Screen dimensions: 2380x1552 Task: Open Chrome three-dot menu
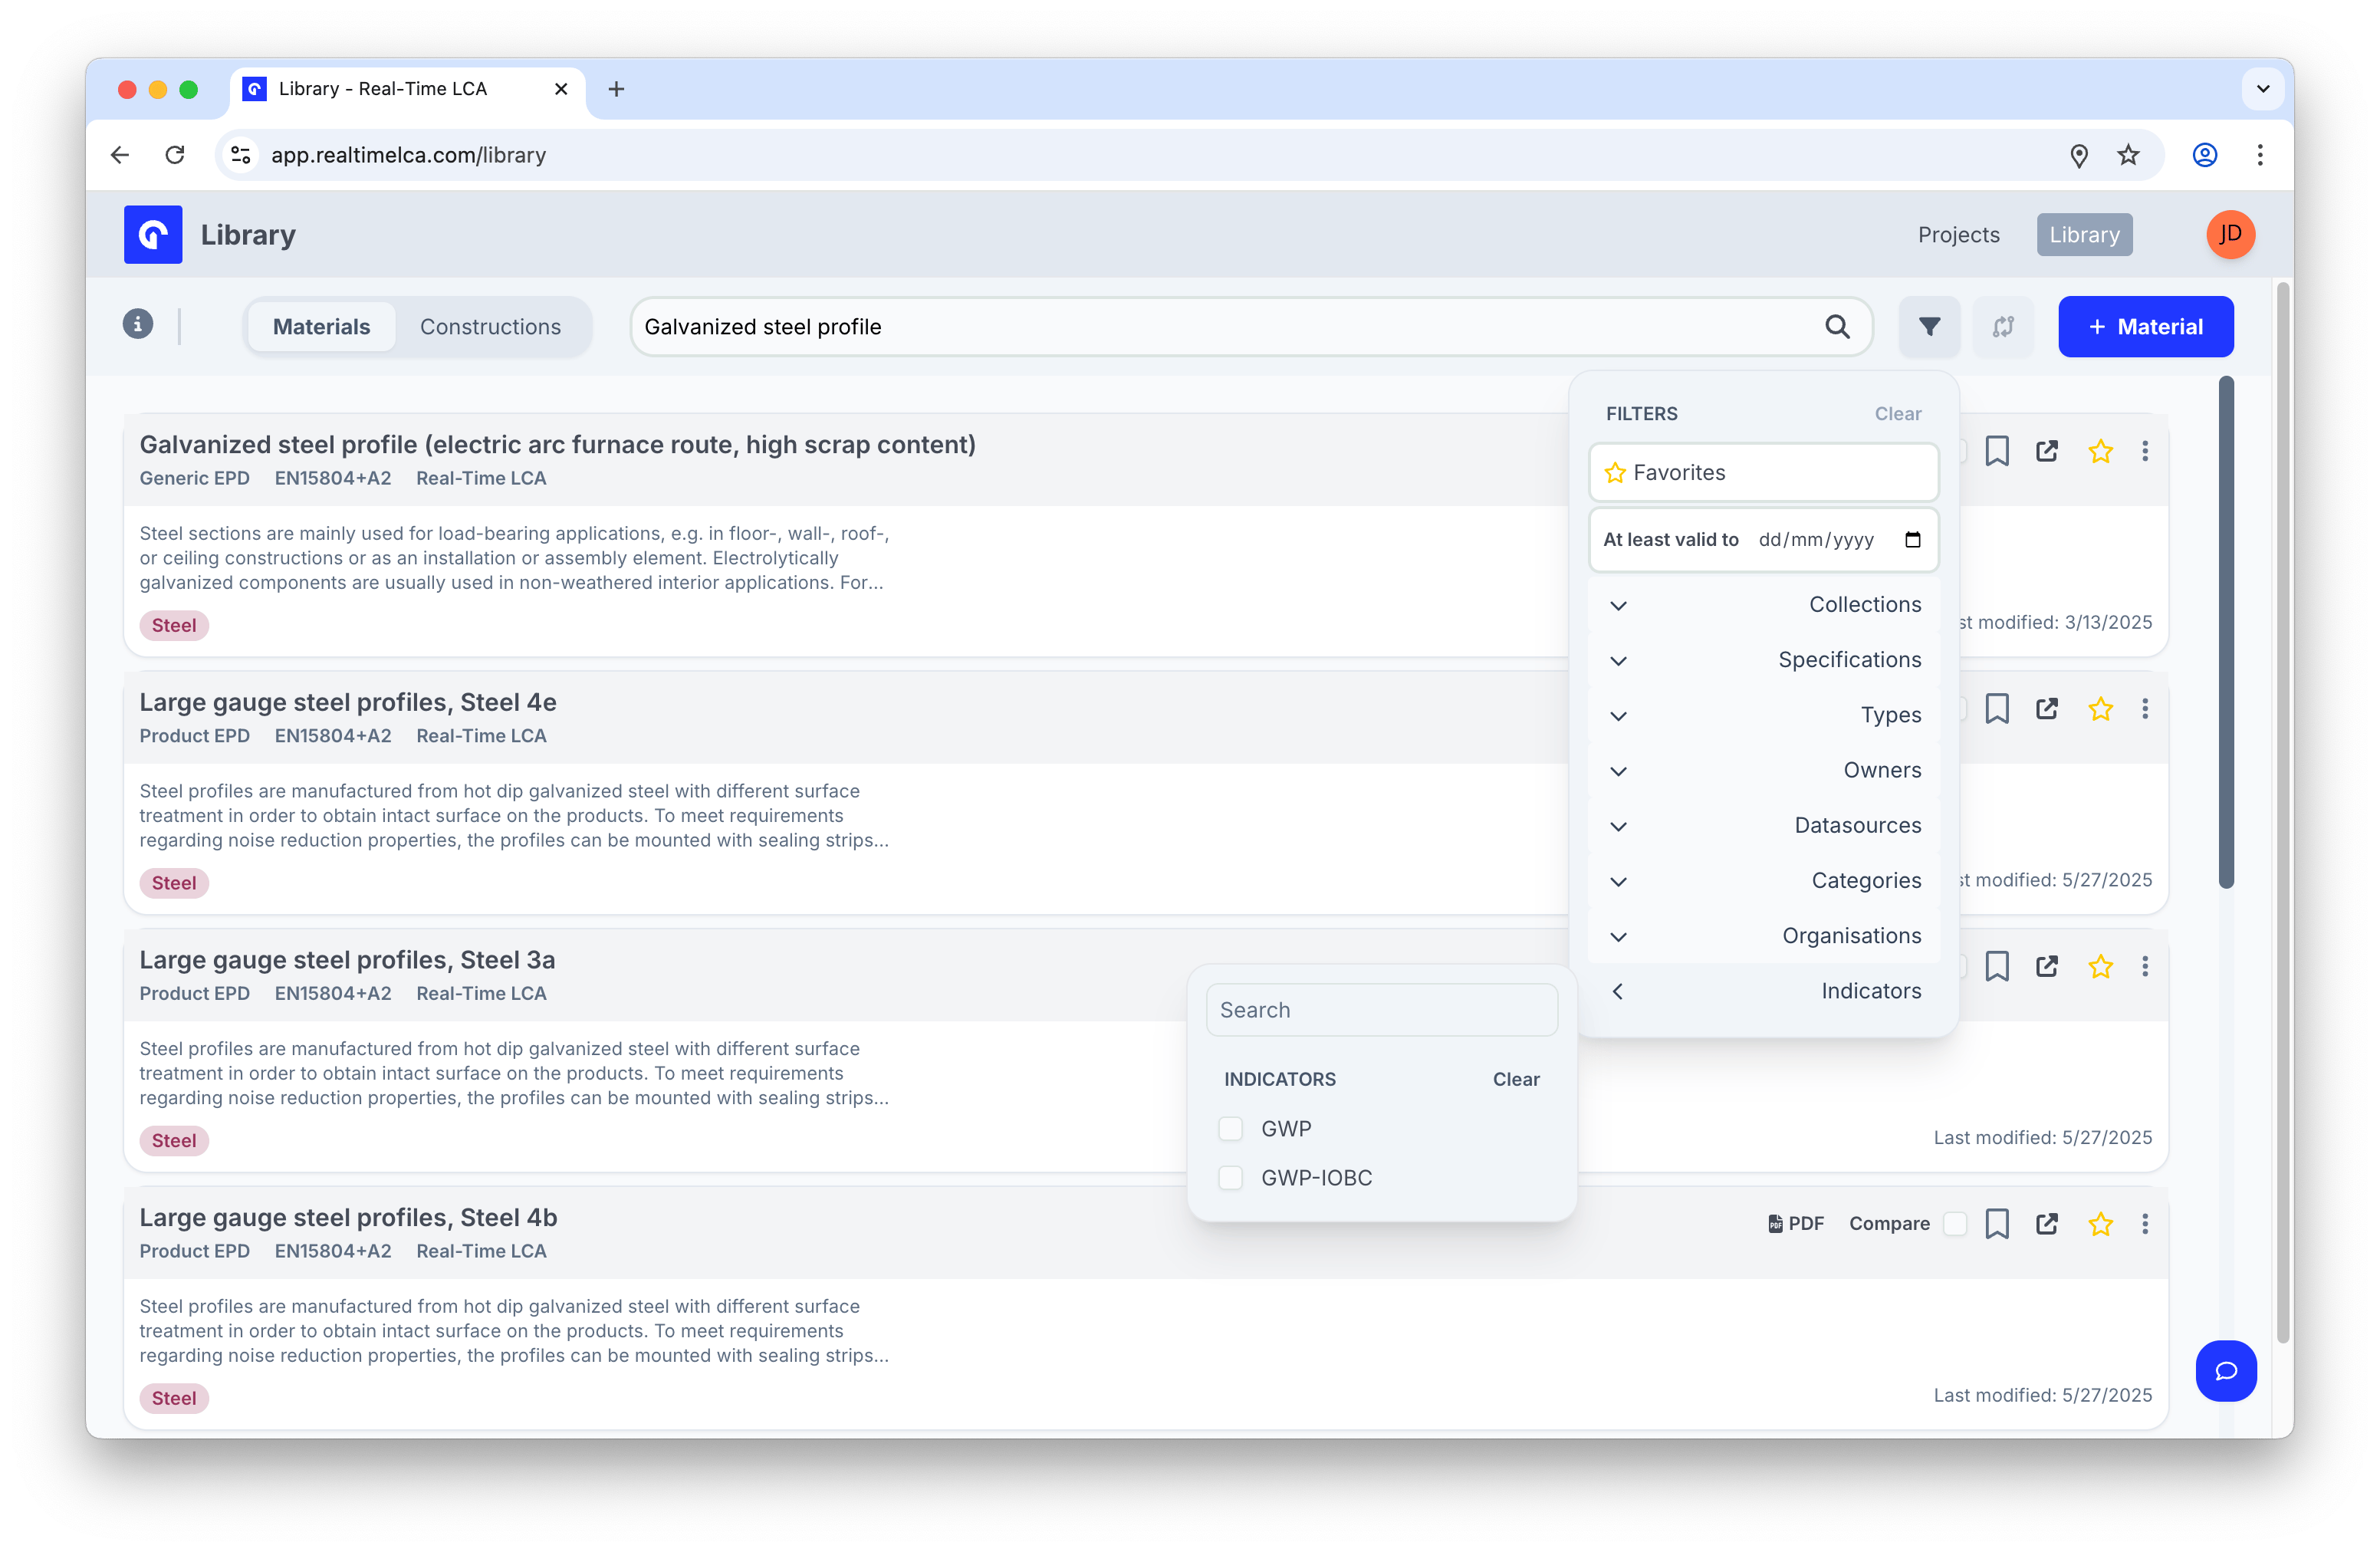pos(2260,155)
